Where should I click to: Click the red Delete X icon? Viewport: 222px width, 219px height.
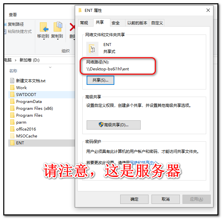click(x=72, y=27)
